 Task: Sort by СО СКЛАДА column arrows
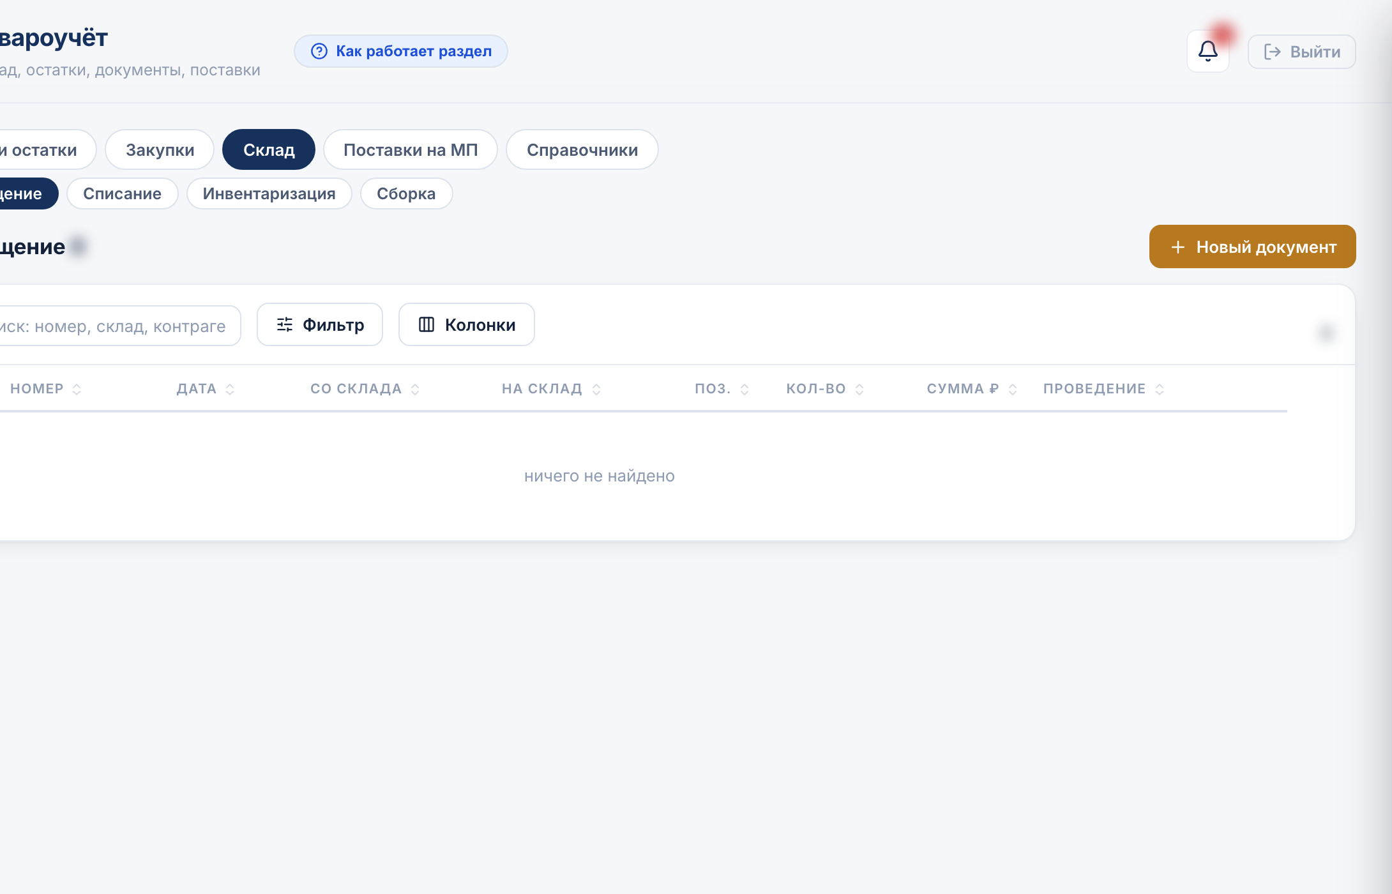[415, 389]
